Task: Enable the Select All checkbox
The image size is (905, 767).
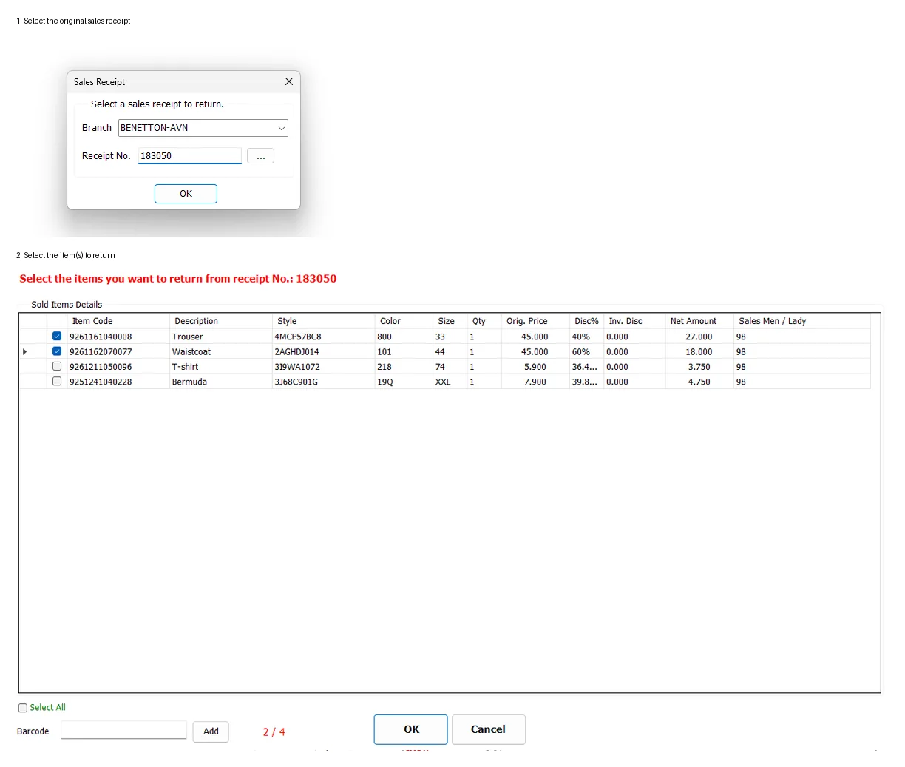Action: coord(23,708)
